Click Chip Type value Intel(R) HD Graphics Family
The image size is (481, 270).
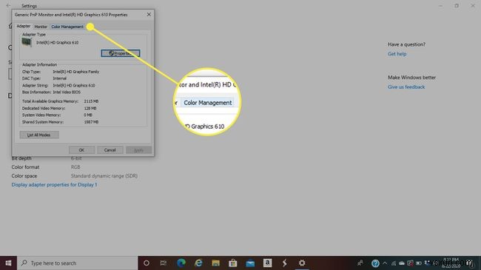(76, 72)
